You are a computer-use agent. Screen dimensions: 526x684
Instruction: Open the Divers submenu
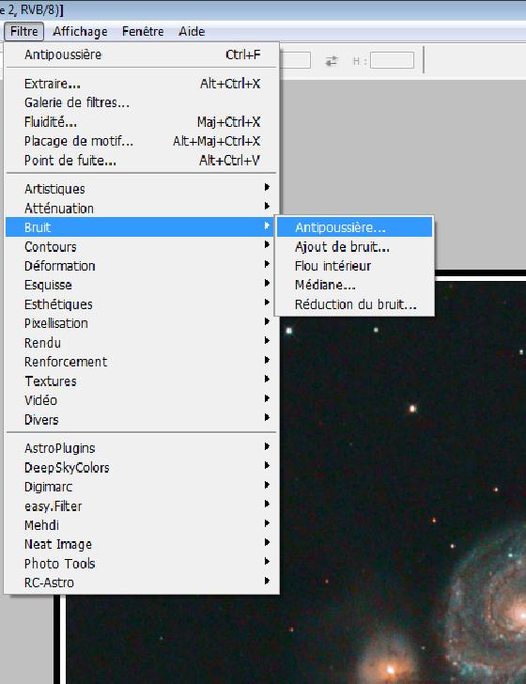pyautogui.click(x=142, y=419)
